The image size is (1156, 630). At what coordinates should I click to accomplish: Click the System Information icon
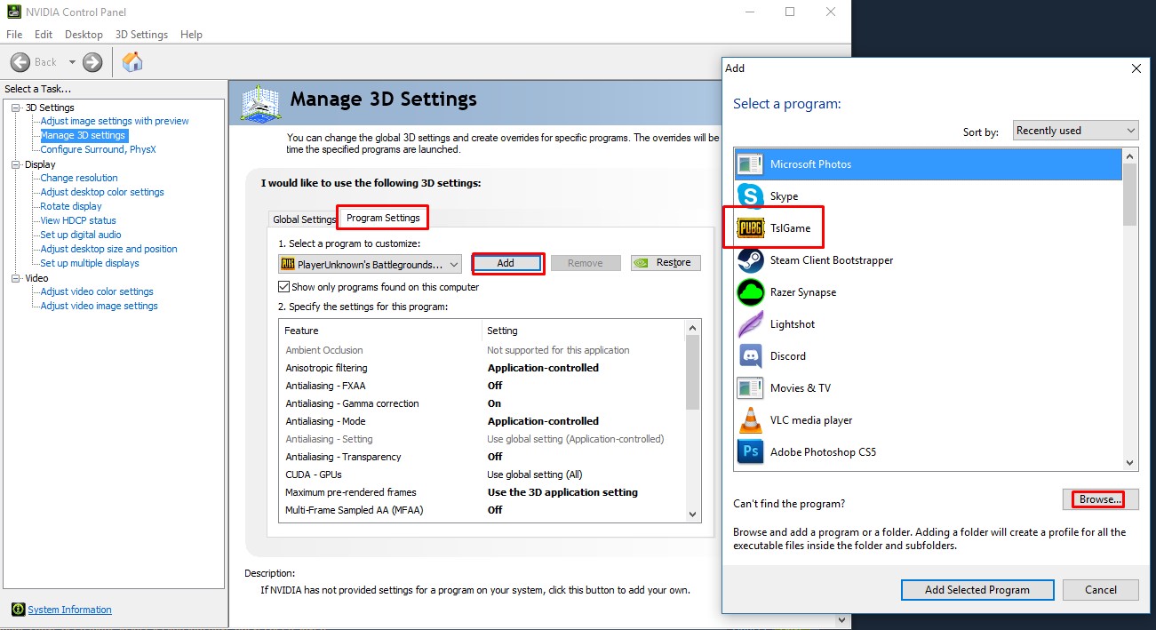point(18,610)
